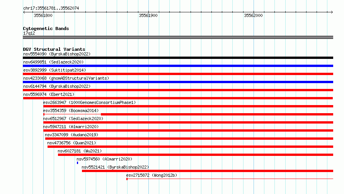Image resolution: width=344 pixels, height=194 pixels.
Task: Select the black nsv5554090 variant bar
Action: (x=178, y=58)
